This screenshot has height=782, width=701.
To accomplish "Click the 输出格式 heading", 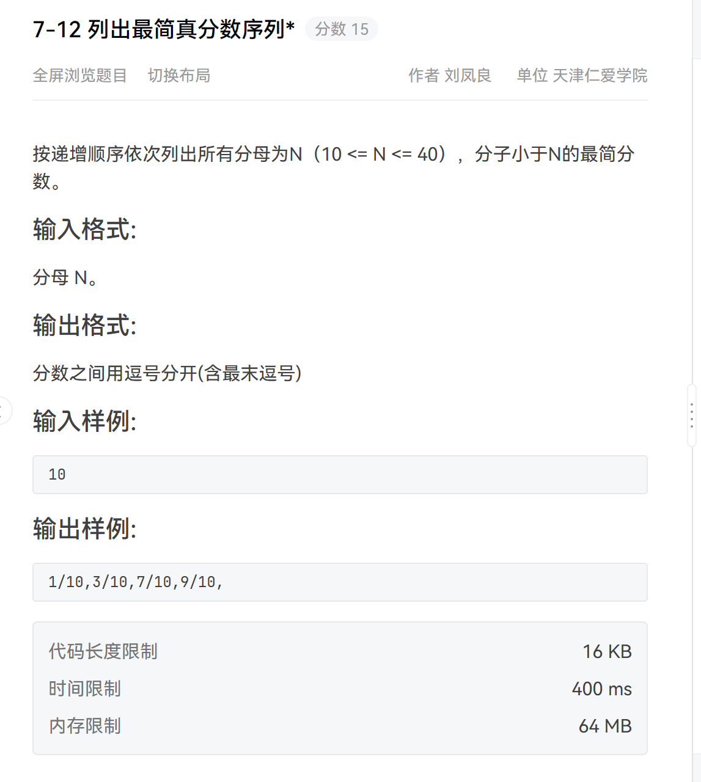I will [x=84, y=325].
